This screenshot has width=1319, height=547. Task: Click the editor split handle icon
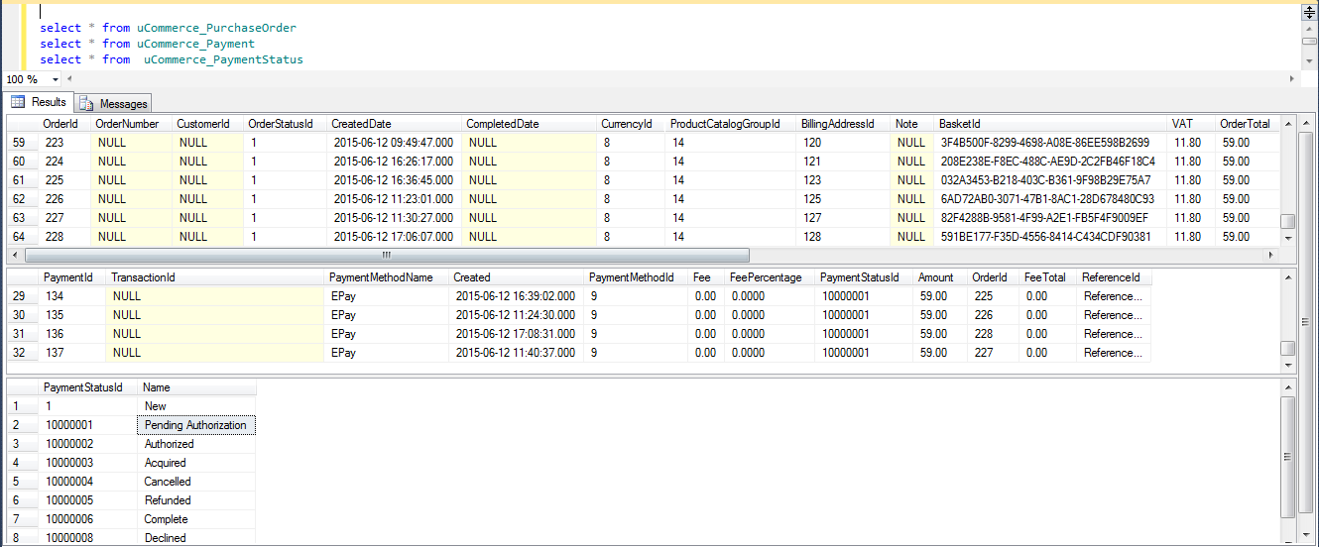(1308, 11)
